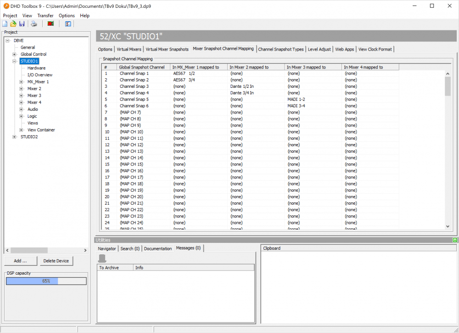Viewport: 459px width, 333px height.
Task: Click the red circuit board device icon
Action: coord(50,24)
